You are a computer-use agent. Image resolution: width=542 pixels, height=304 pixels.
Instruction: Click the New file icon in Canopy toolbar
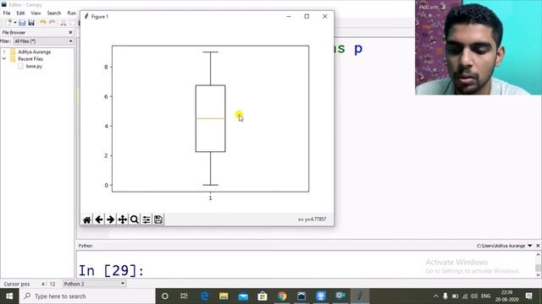9,23
